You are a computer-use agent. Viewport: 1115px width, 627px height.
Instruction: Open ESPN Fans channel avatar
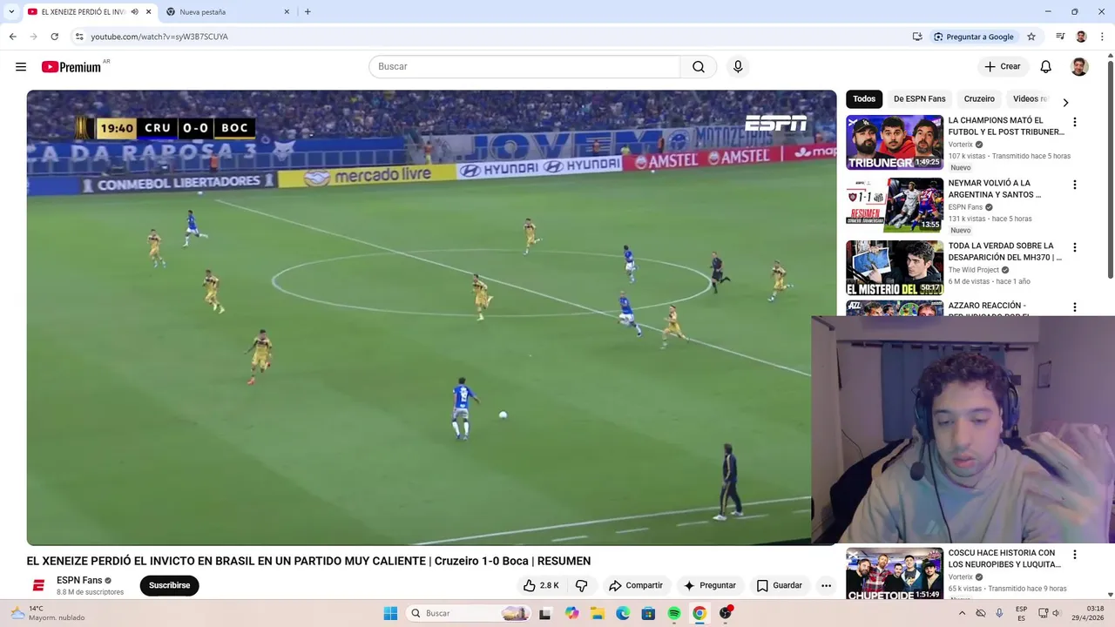[38, 585]
